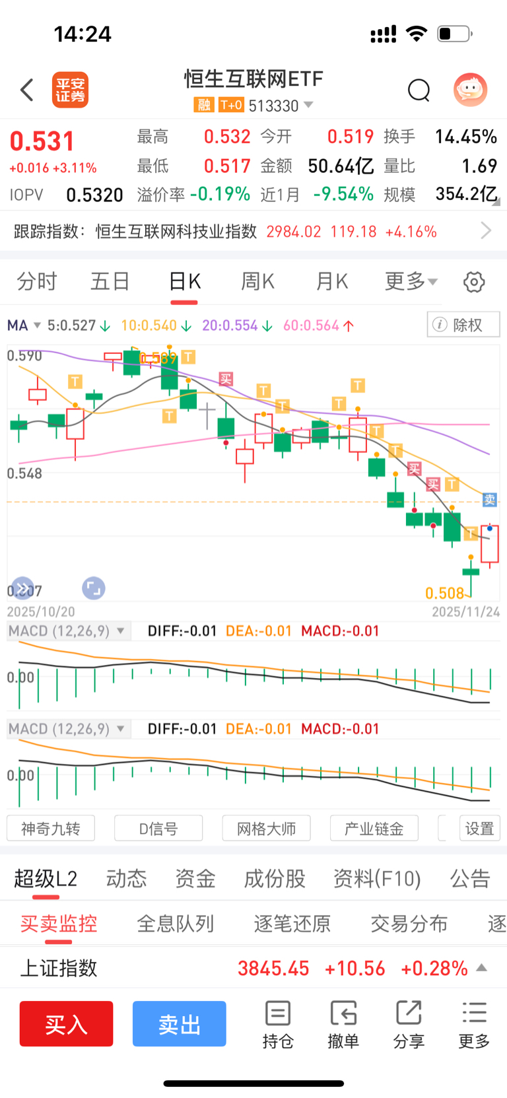The image size is (507, 1098).
Task: Open the 公告 tab
Action: (x=470, y=879)
